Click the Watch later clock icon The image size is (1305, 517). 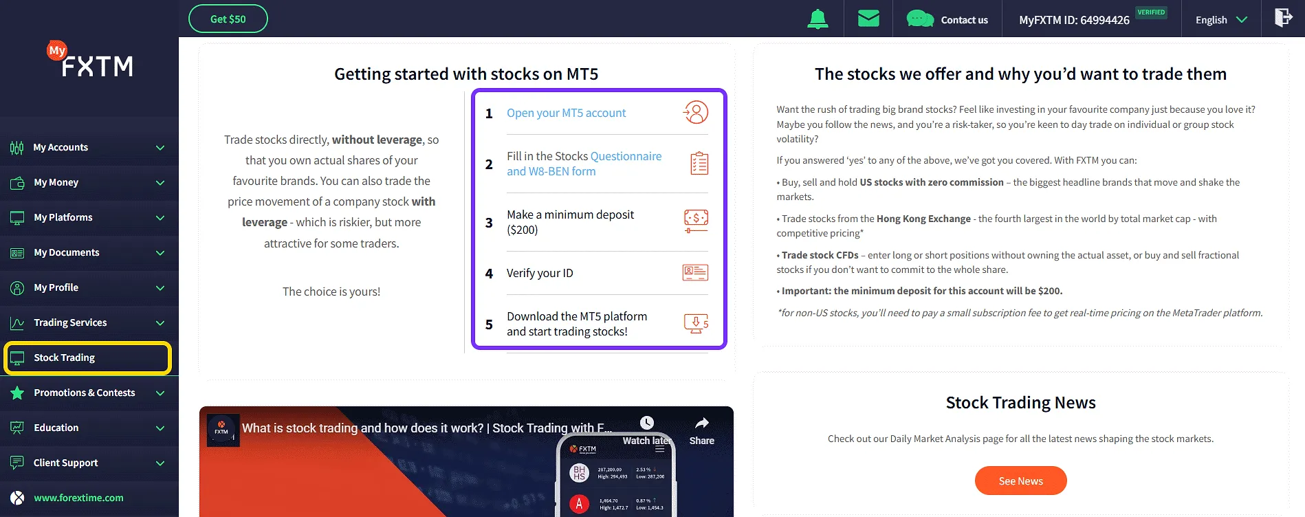click(646, 423)
